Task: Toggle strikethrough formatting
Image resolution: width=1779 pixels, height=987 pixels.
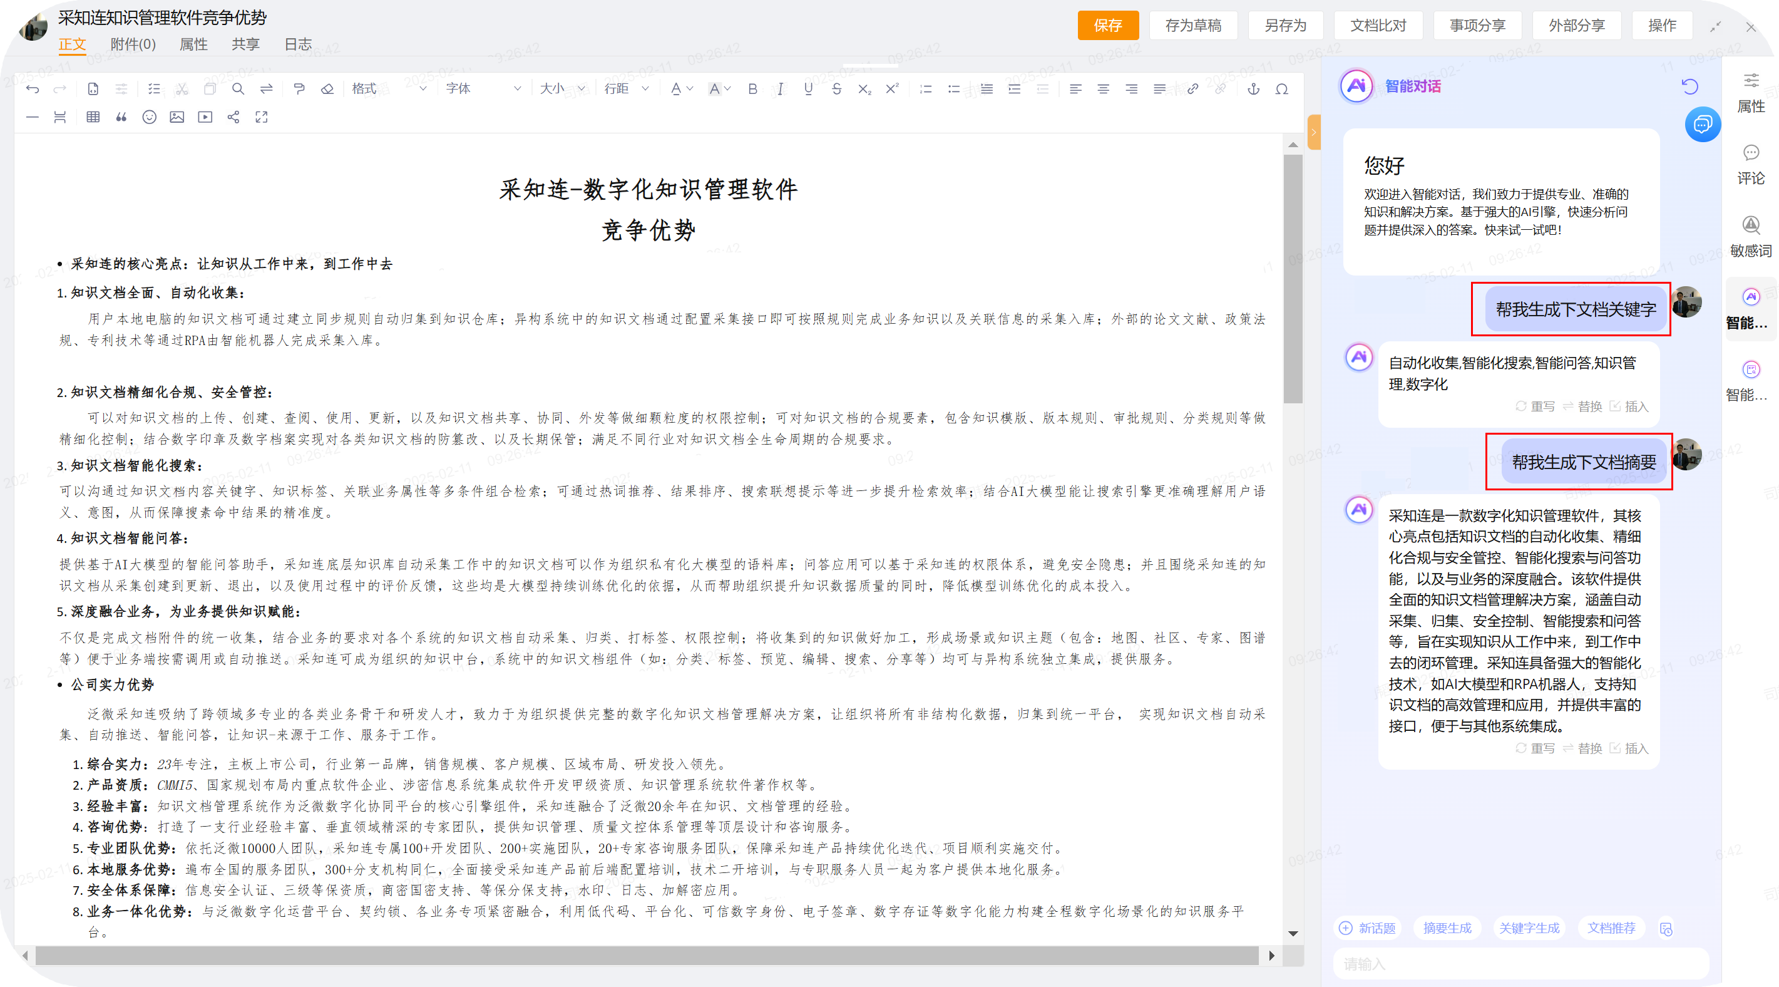Action: point(836,89)
